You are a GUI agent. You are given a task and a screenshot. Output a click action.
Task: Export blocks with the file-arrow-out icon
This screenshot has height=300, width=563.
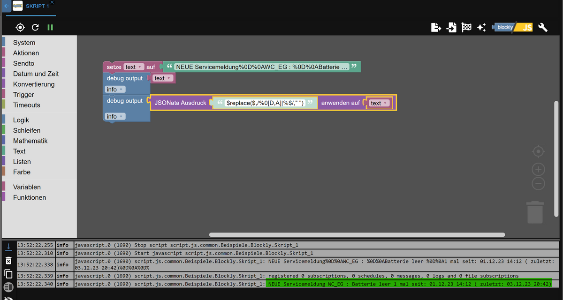coord(436,27)
